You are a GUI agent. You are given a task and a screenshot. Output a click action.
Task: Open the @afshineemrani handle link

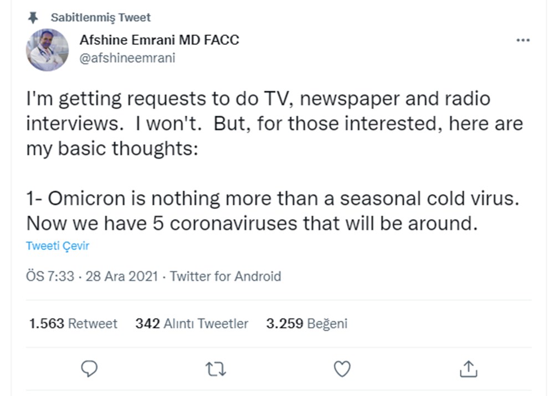pos(127,58)
